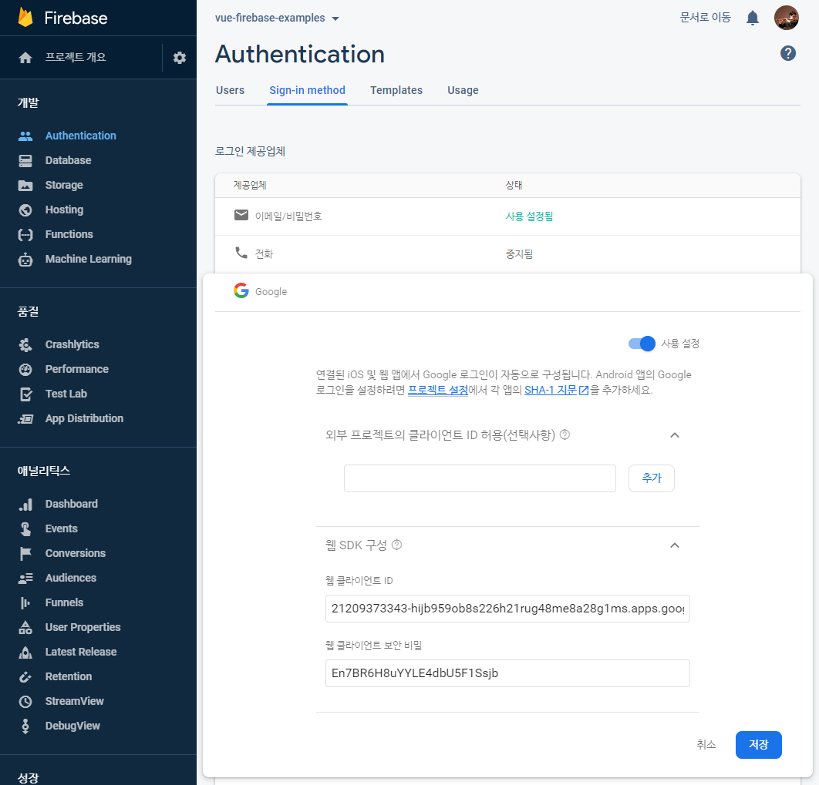
Task: Click the User Properties shapes icon
Action: [25, 628]
